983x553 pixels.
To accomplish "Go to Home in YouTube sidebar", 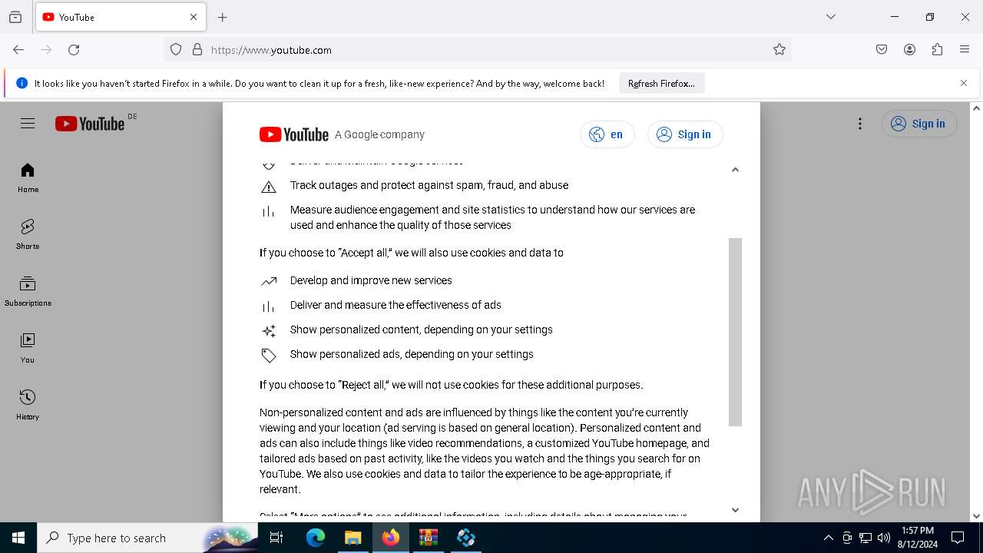I will tap(28, 177).
